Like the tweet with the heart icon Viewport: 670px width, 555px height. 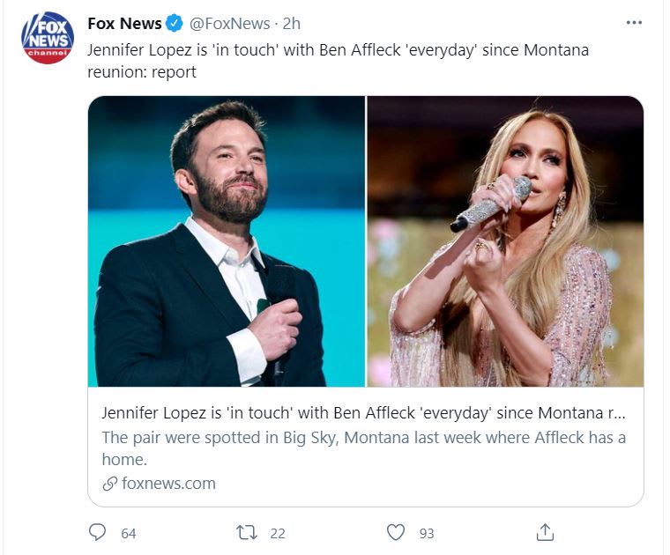397,533
